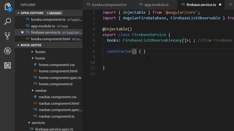The width and height of the screenshot is (234, 131).
Task: Open the Explorer view in activity bar
Action: [x=8, y=7]
